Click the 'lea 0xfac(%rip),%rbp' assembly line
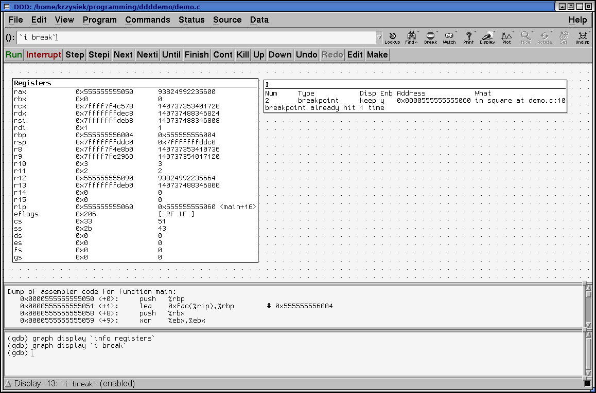 click(x=177, y=306)
